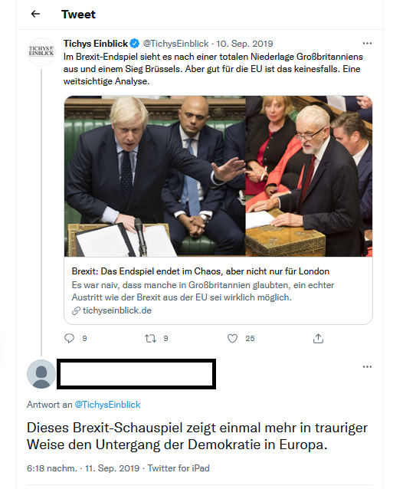The width and height of the screenshot is (393, 489).
Task: Click the Tichys Einblick display name
Action: [96, 44]
